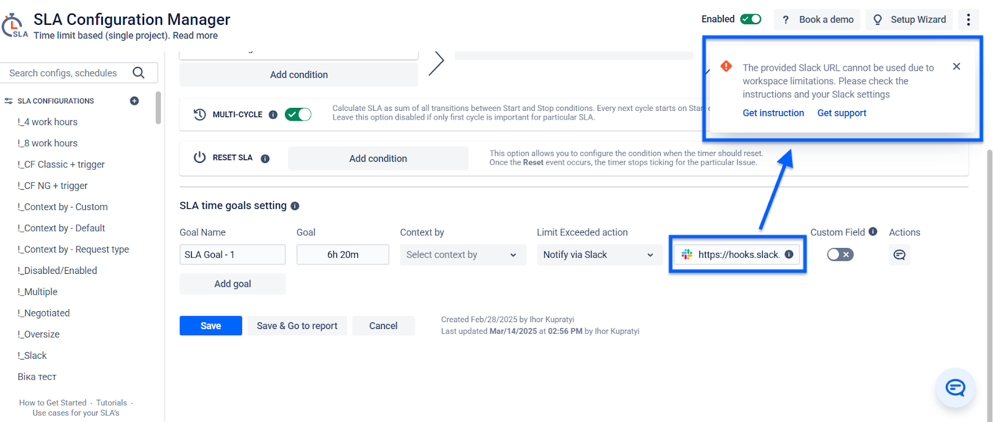The height and width of the screenshot is (422, 993).
Task: Open the Get instruction link
Action: pos(773,113)
